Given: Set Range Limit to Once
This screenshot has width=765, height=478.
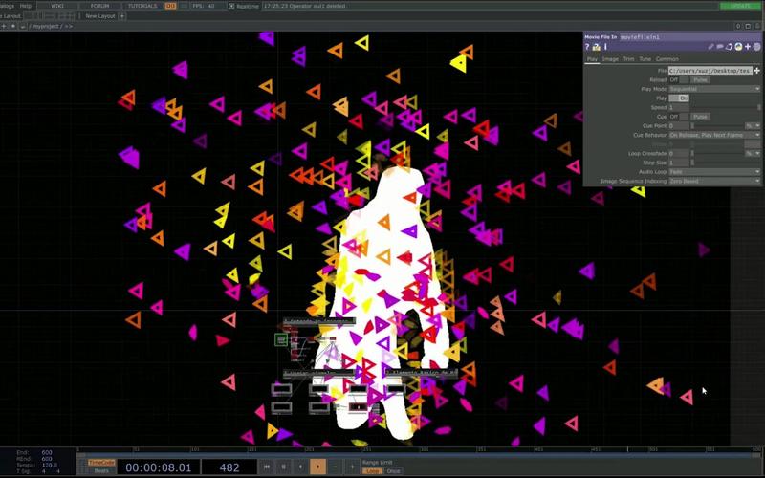Looking at the screenshot, I should pos(393,471).
